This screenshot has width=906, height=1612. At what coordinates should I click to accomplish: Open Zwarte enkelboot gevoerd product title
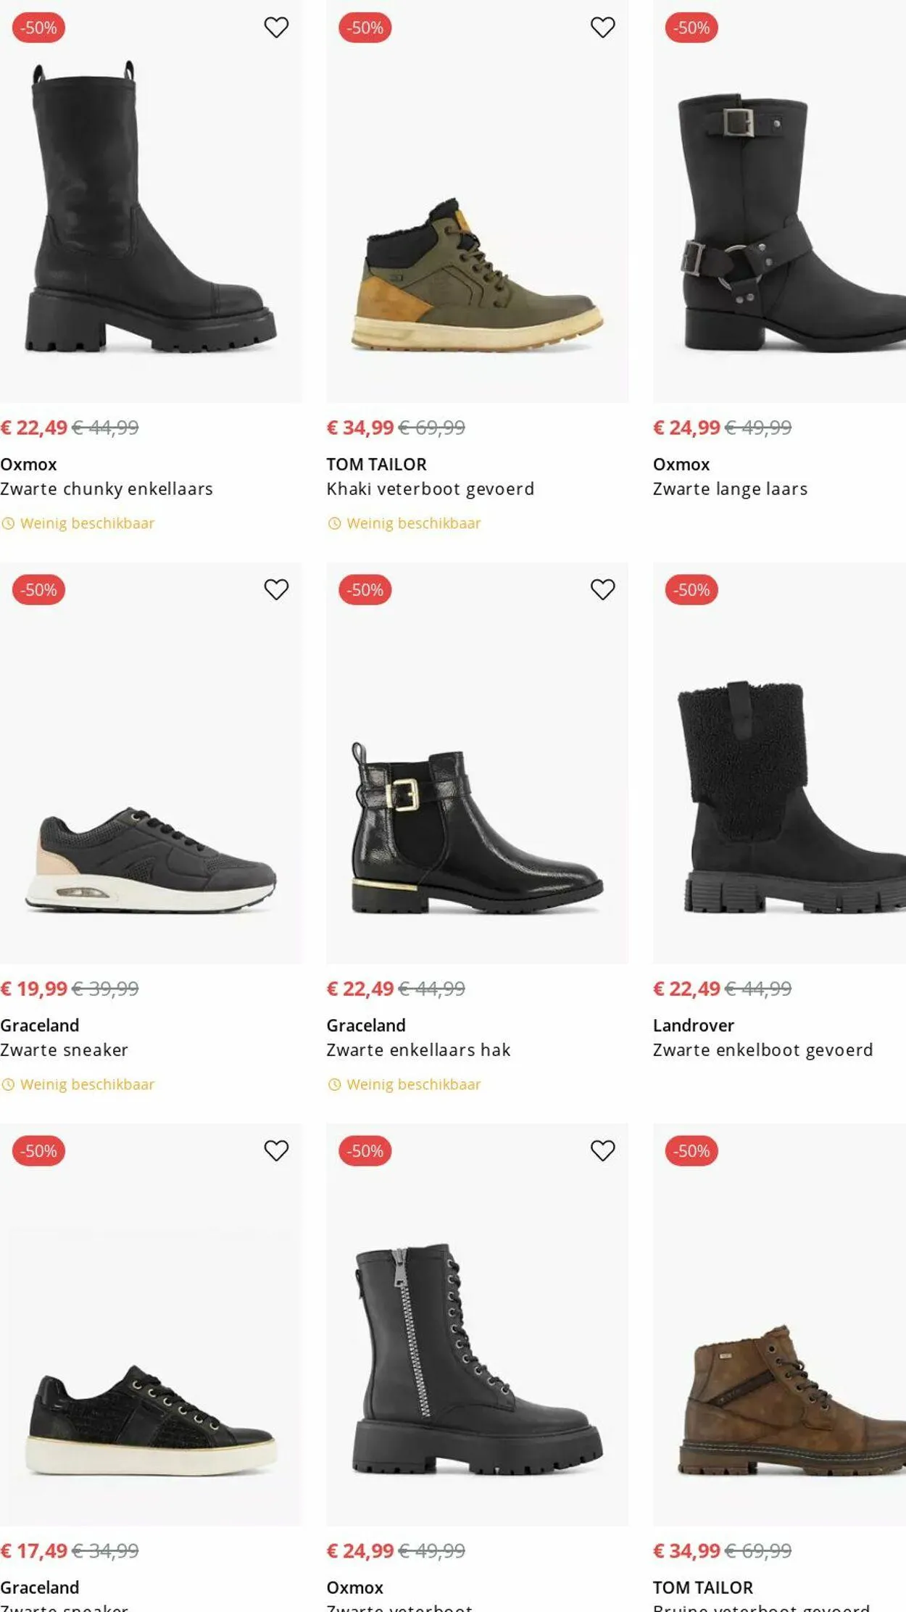point(762,1050)
